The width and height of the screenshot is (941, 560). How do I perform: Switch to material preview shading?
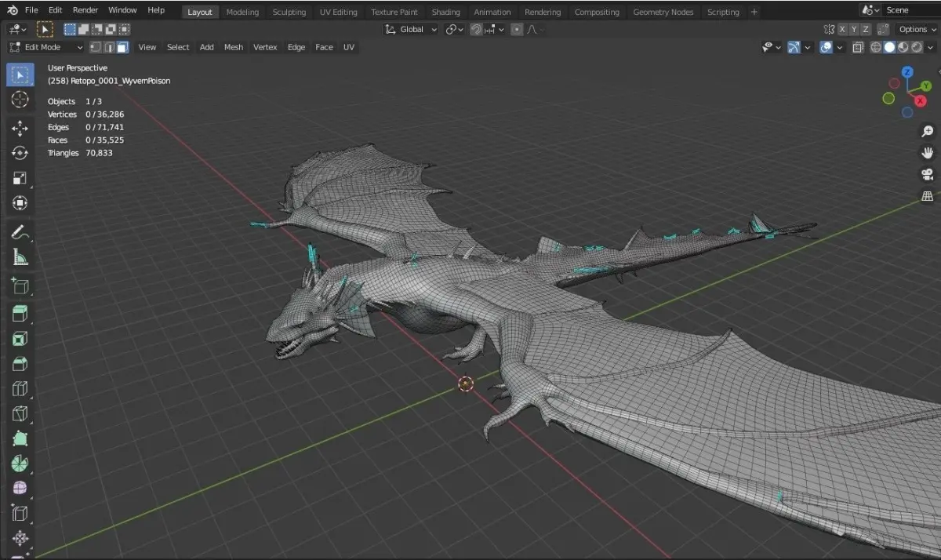pyautogui.click(x=902, y=47)
